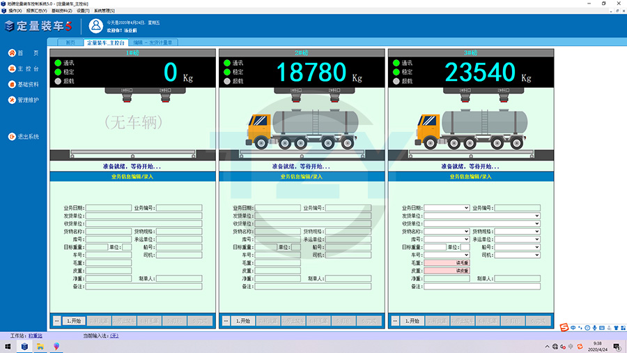Expand the 司机 dropdown in scale 3 form

click(x=536, y=255)
